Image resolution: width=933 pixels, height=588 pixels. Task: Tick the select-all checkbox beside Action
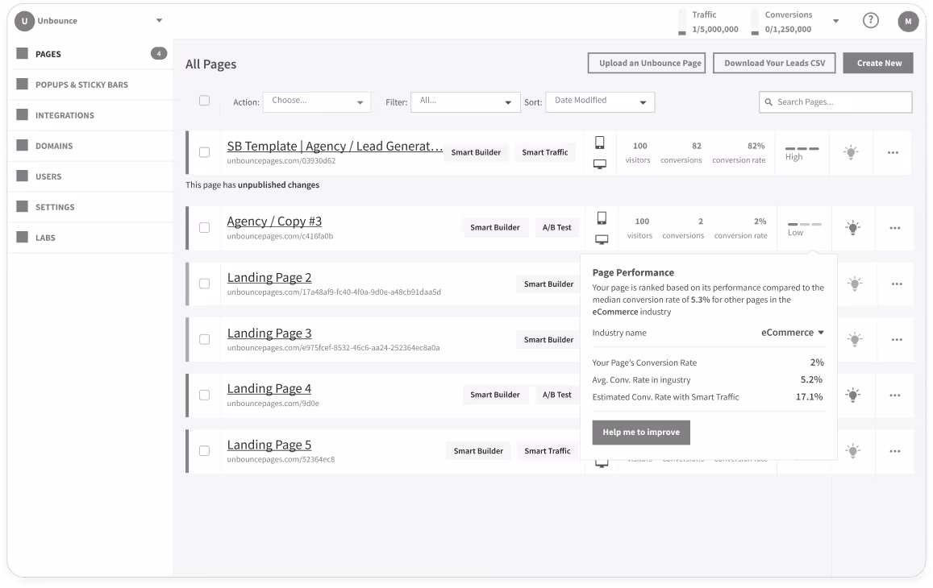point(204,101)
